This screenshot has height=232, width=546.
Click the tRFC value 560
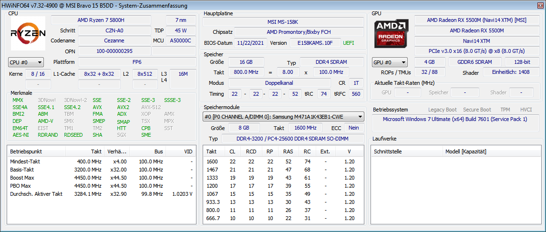pyautogui.click(x=356, y=94)
